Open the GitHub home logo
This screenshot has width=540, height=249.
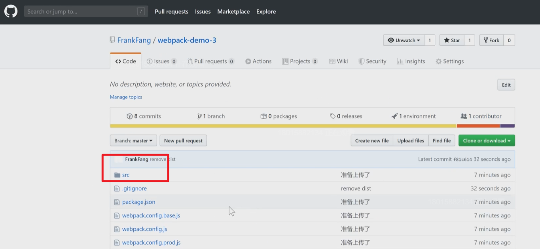click(x=11, y=11)
